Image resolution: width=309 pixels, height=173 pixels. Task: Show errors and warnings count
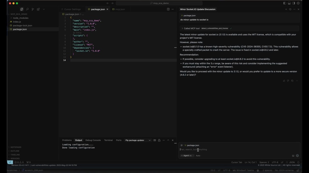(19, 162)
